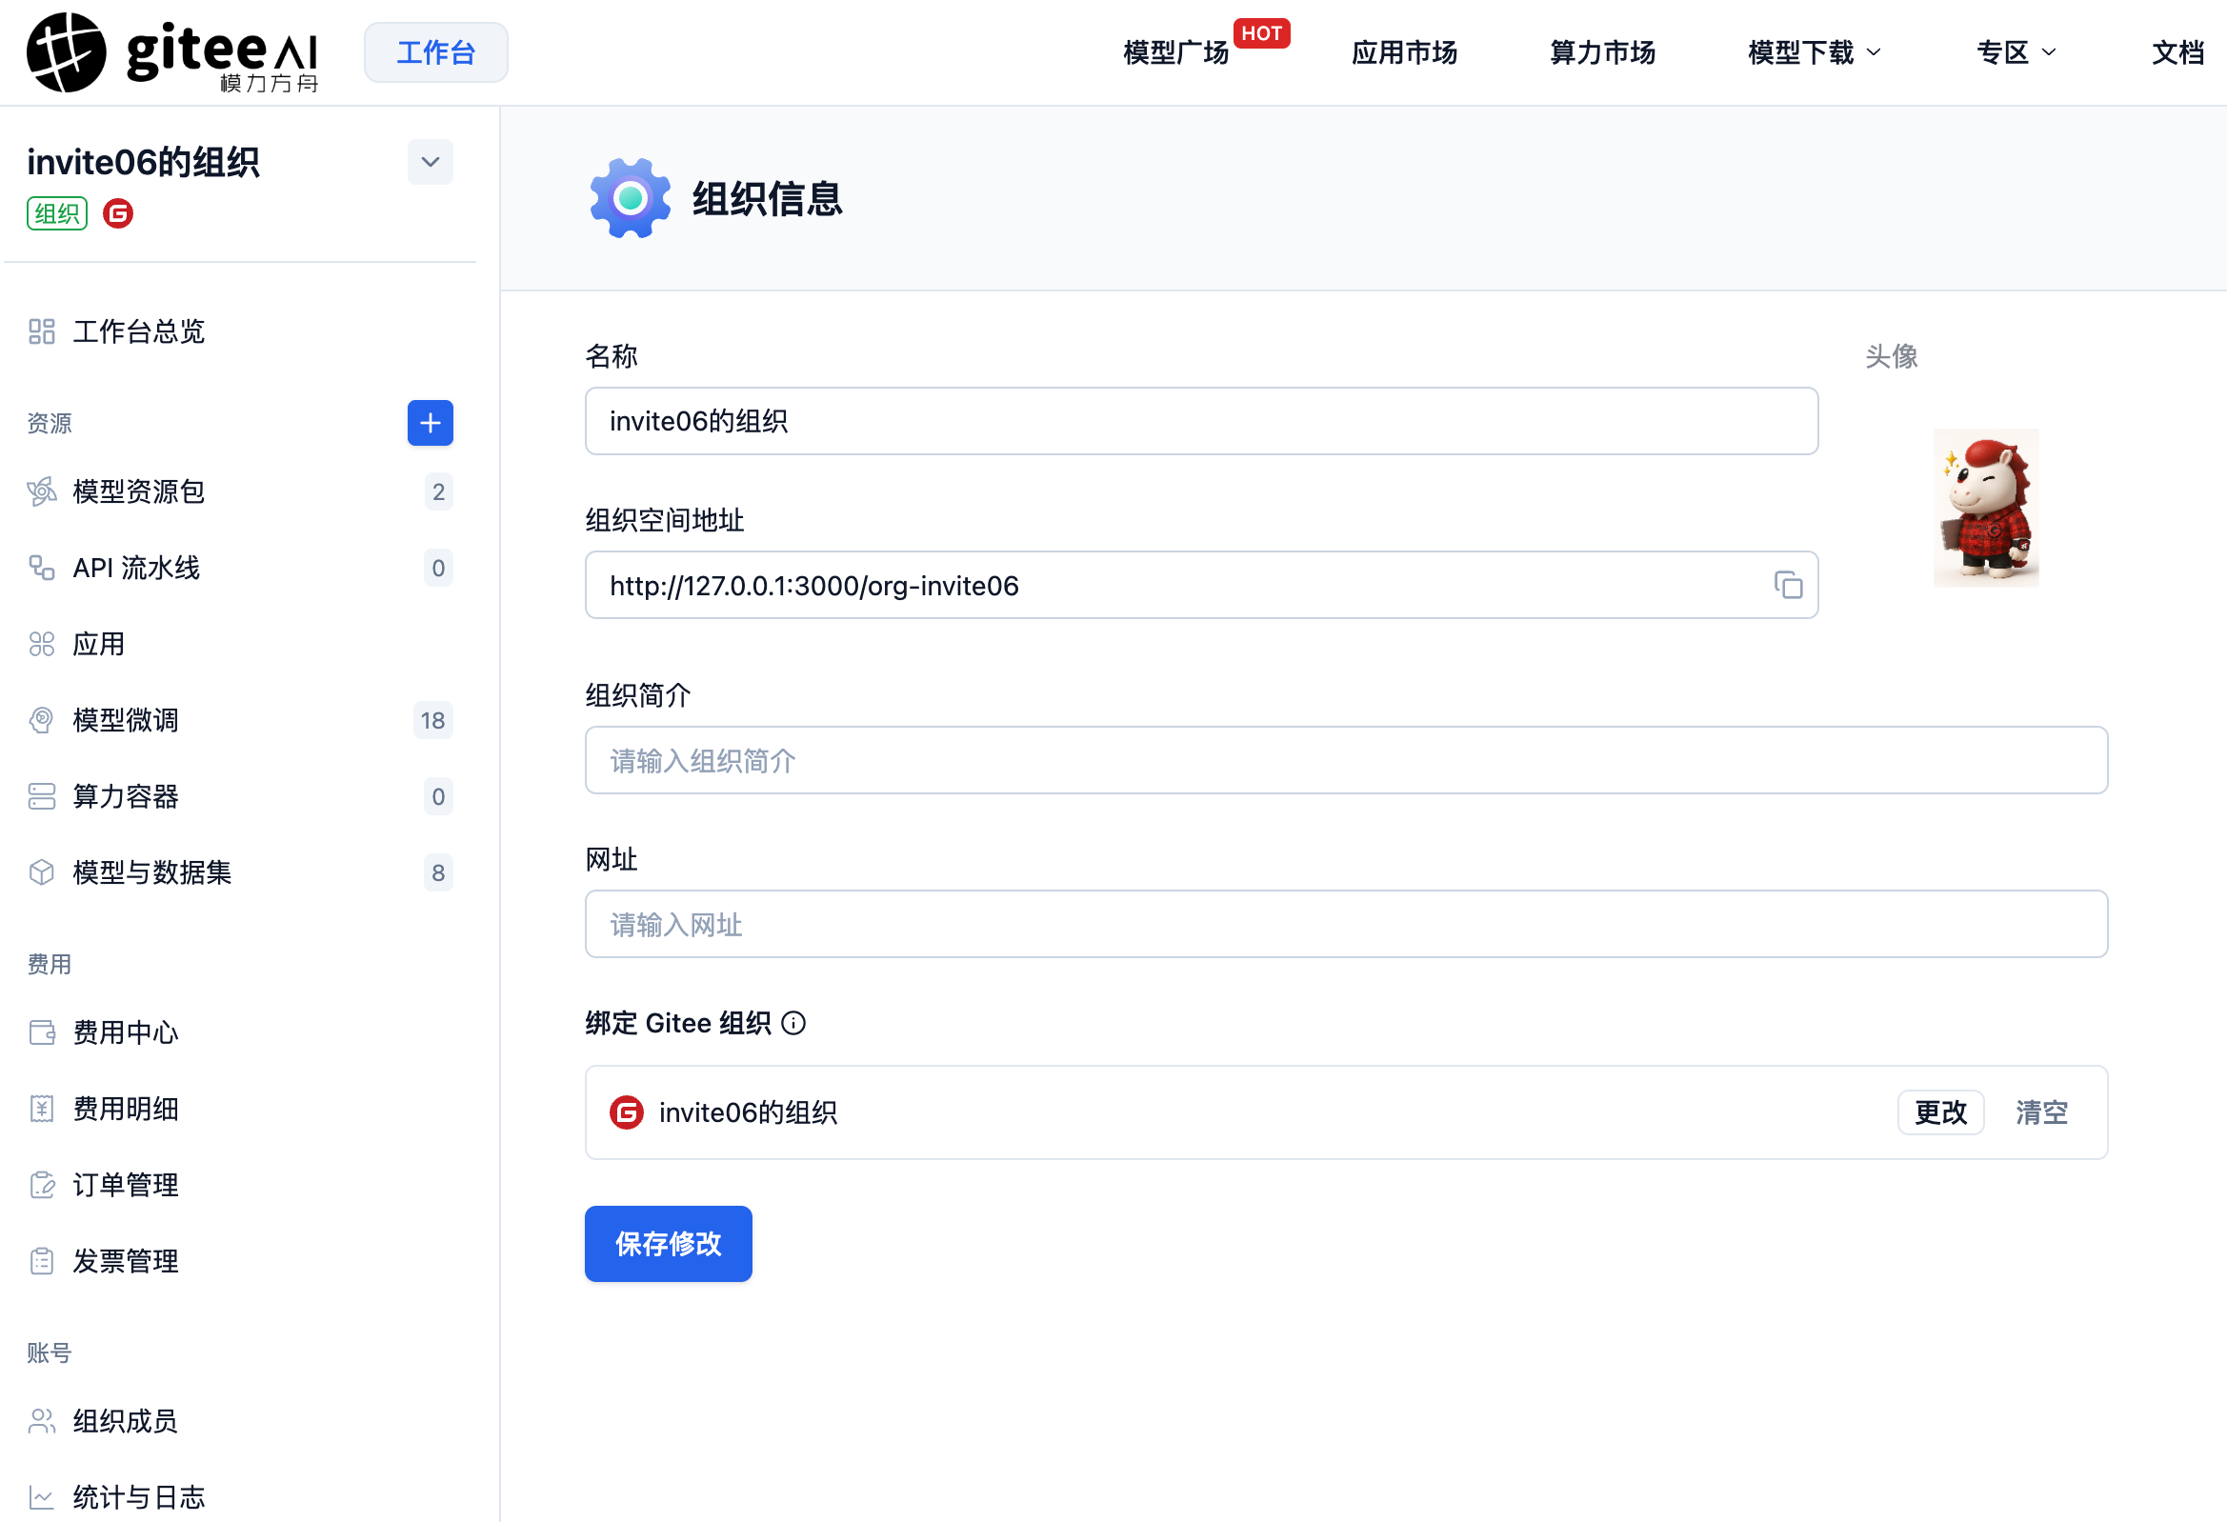Screen dimensions: 2227x1522
Task: Open 算力容器 in the sidebar
Action: pyautogui.click(x=126, y=796)
